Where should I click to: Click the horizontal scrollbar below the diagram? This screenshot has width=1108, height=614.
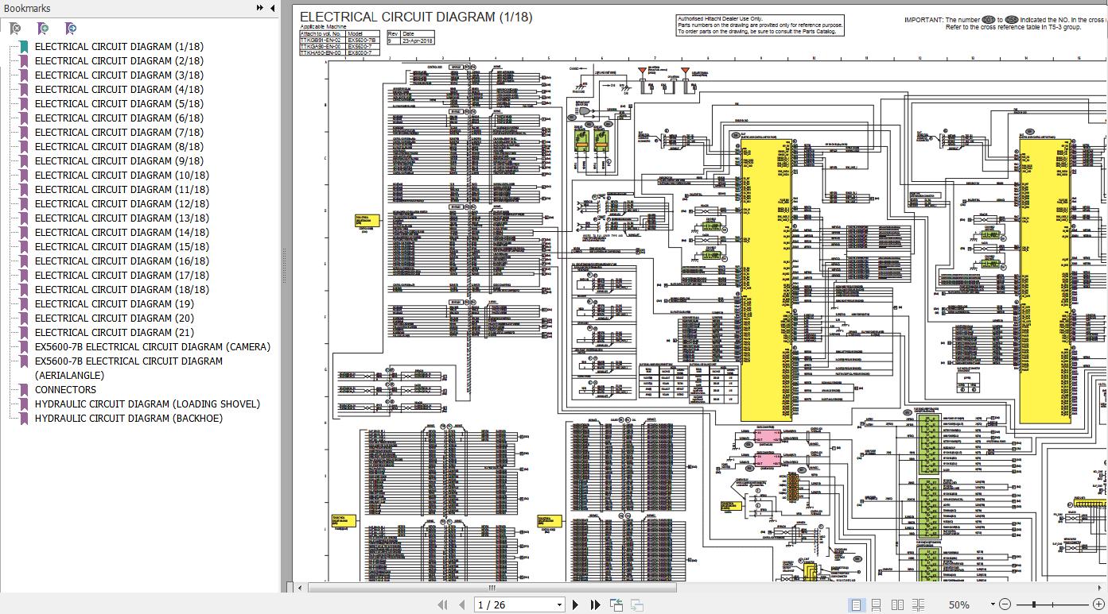pyautogui.click(x=493, y=588)
